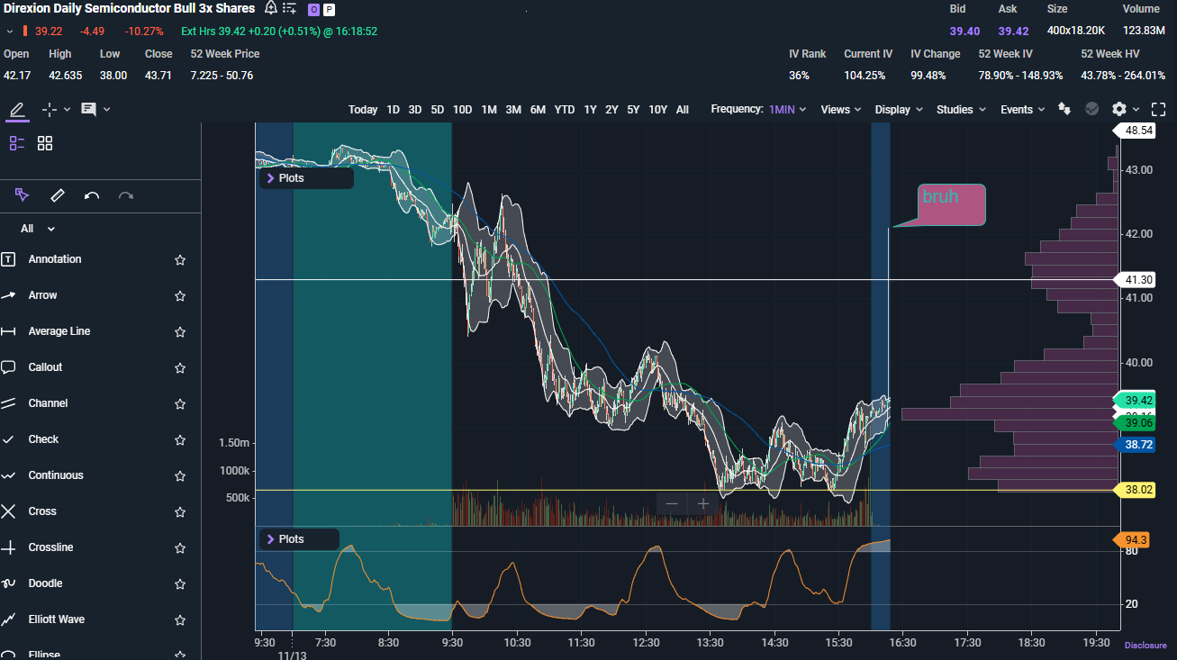Click the white P badge
1177x660 pixels.
329,9
